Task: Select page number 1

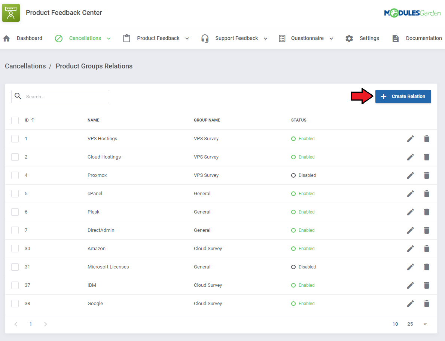Action: tap(31, 324)
